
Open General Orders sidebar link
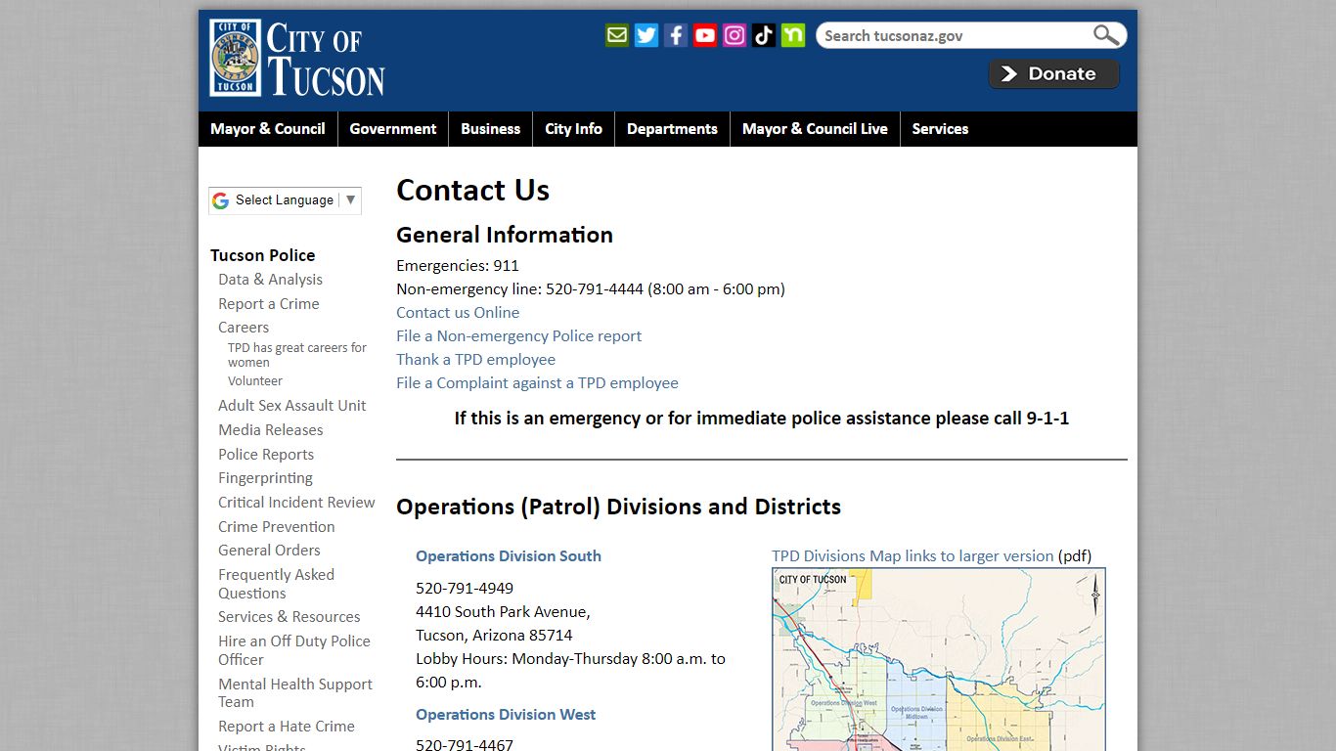pyautogui.click(x=269, y=551)
